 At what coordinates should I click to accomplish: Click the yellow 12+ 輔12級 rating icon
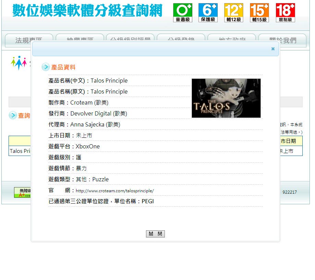coord(234,13)
